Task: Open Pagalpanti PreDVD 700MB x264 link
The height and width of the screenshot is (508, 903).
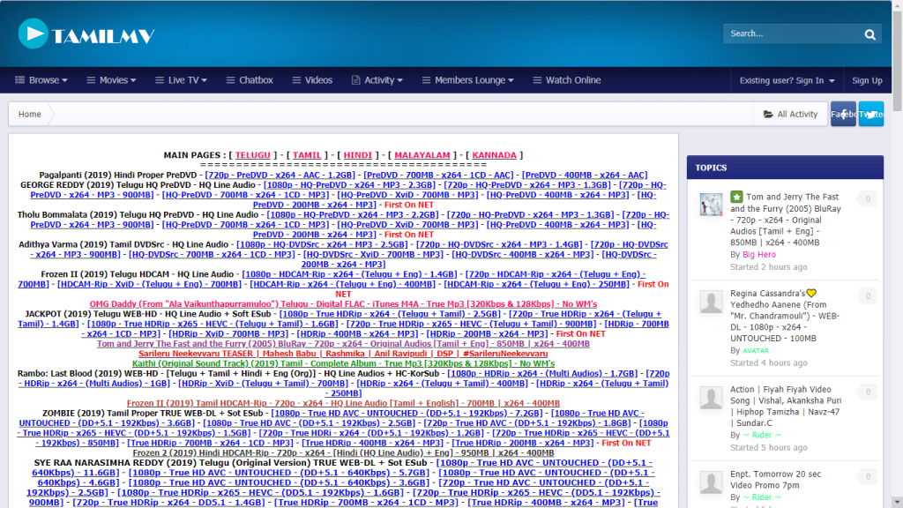Action: click(438, 176)
